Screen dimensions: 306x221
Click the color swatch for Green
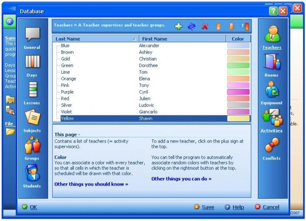pyautogui.click(x=238, y=65)
